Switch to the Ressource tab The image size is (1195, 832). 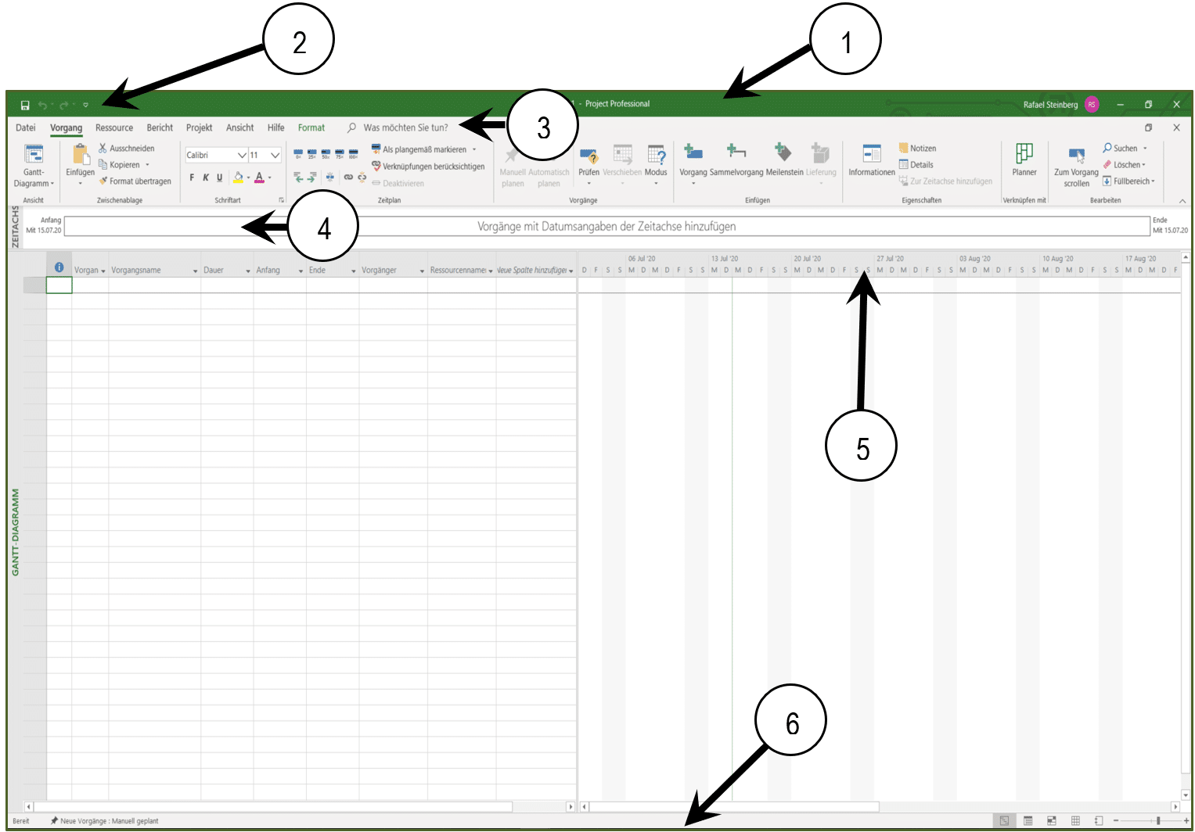pyautogui.click(x=114, y=127)
